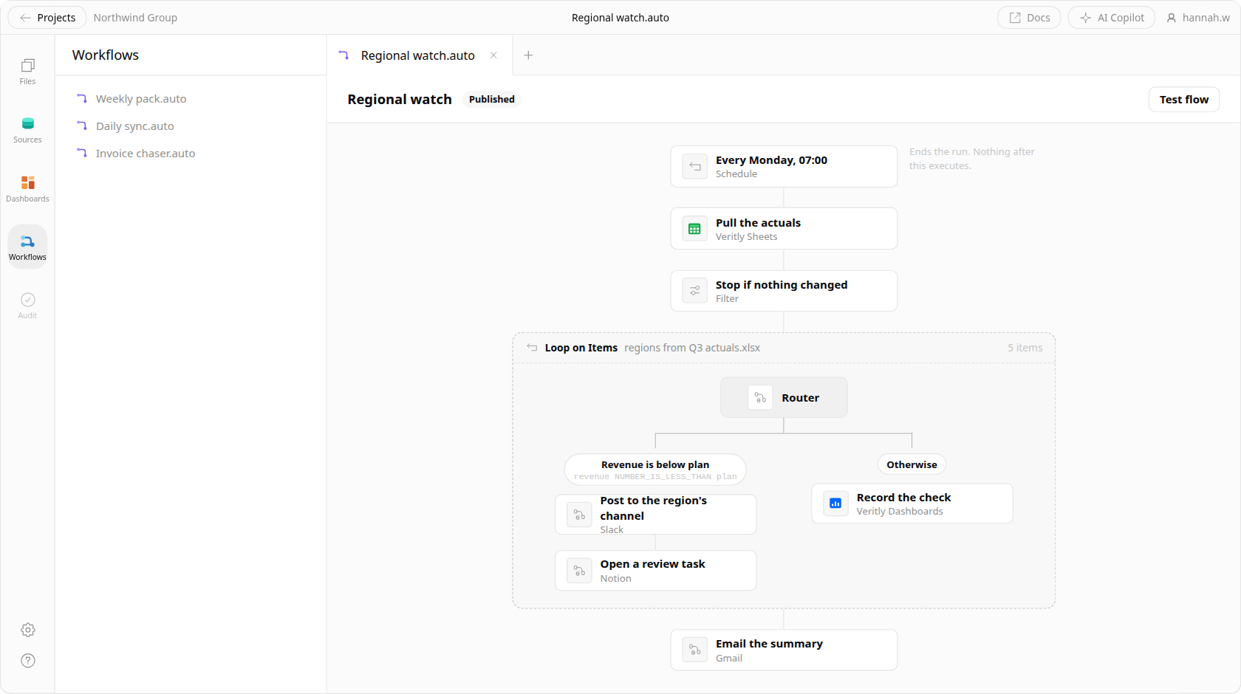Click the Loop on Items header label
This screenshot has width=1241, height=694.
tap(581, 348)
